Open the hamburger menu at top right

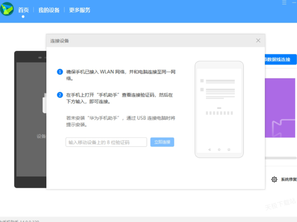point(284,3)
